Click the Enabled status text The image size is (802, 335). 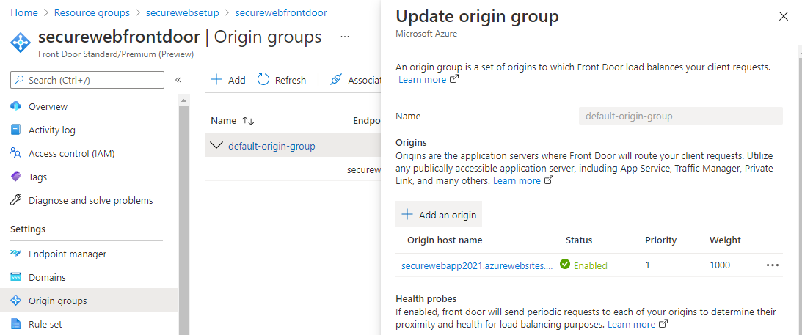[591, 265]
